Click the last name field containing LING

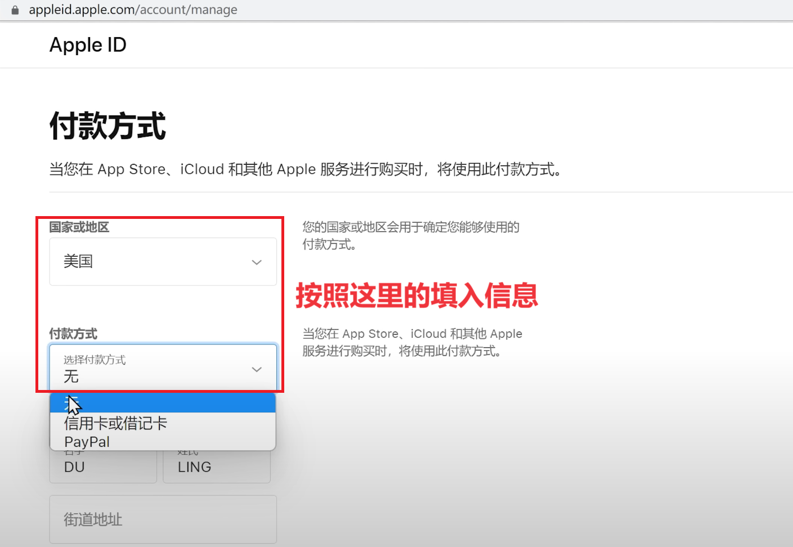click(216, 468)
